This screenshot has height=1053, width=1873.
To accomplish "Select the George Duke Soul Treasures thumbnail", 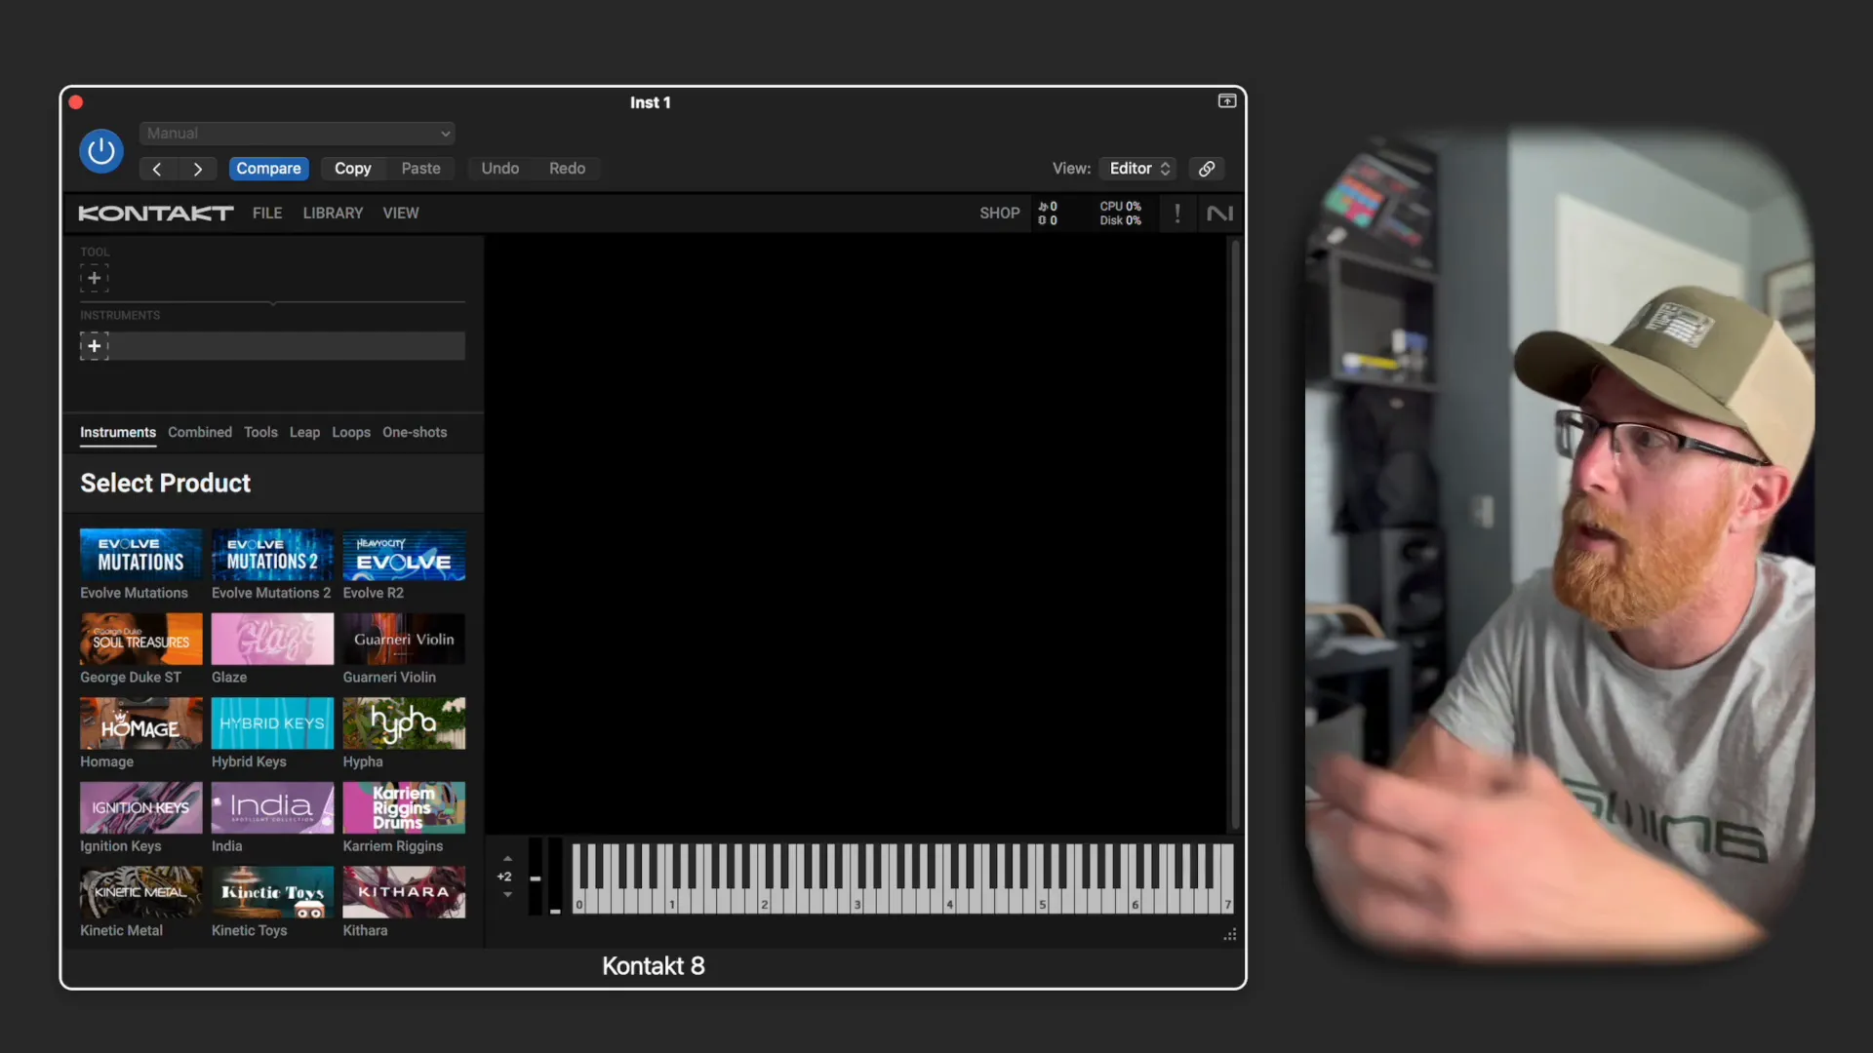I will [x=141, y=640].
